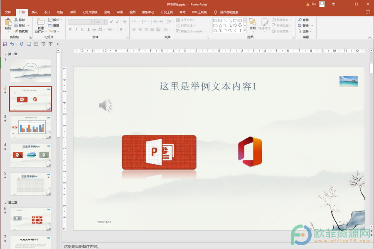The image size is (374, 249).
Task: Switch to the 动画 (Animations) tab
Action: coord(73,12)
